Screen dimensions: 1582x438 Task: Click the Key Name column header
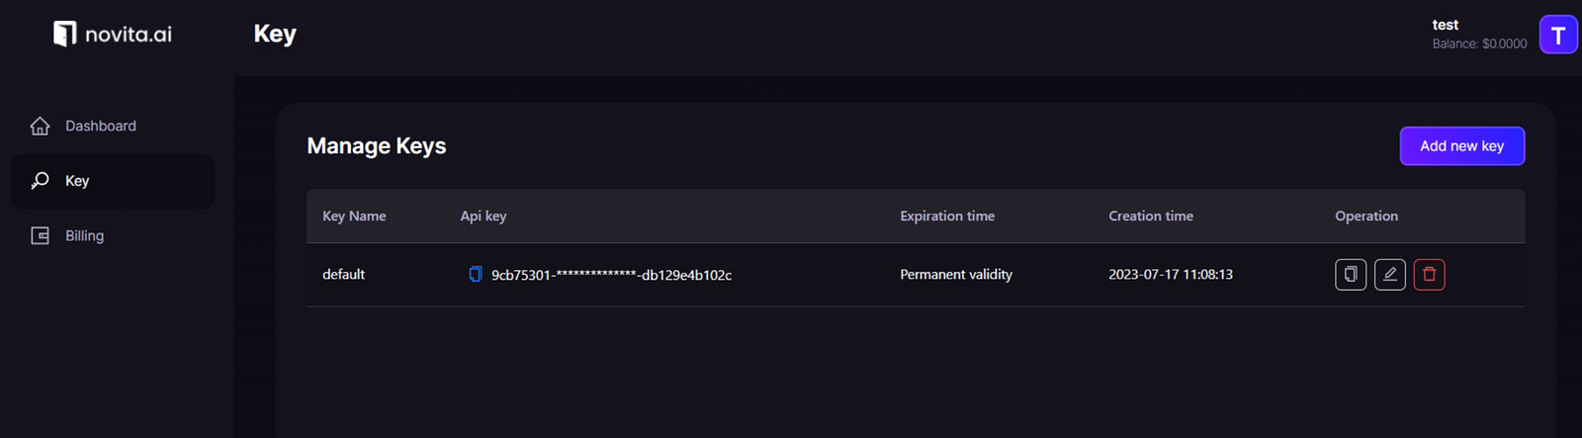pos(354,216)
